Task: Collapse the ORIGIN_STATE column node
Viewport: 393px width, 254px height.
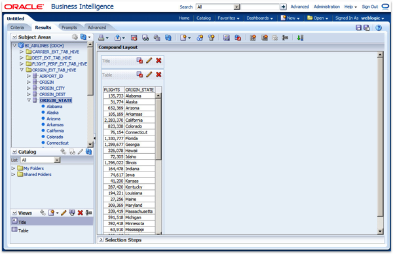Action: (29, 100)
